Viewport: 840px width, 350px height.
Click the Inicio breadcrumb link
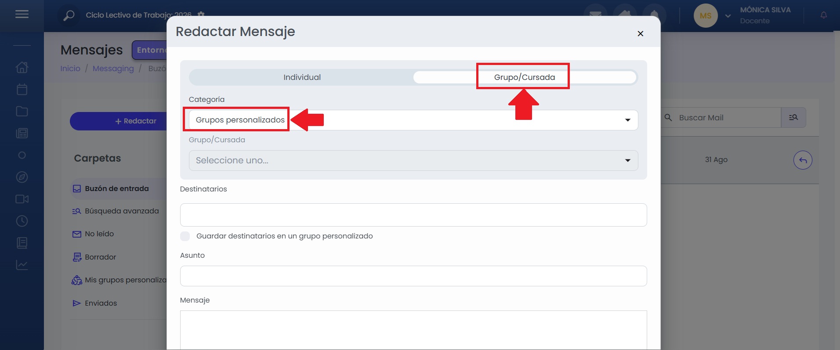coord(70,69)
